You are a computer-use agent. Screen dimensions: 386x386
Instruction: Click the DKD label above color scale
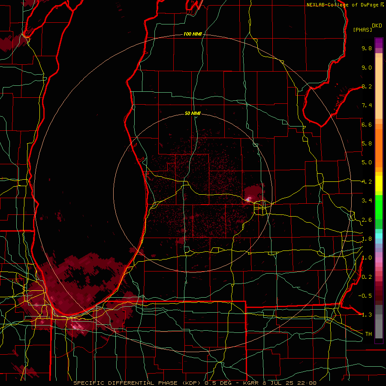coord(377,25)
